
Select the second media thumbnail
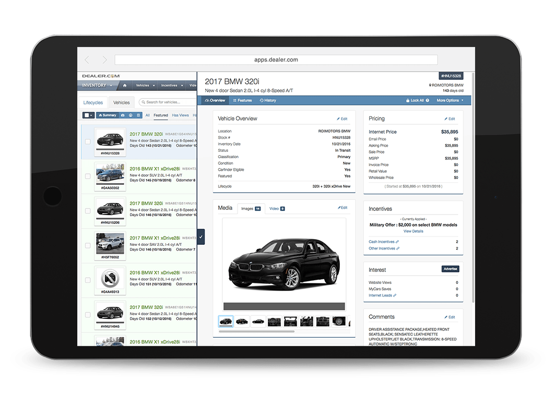242,321
